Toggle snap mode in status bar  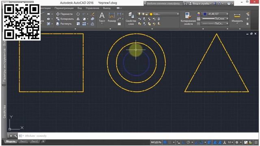pos(170,142)
